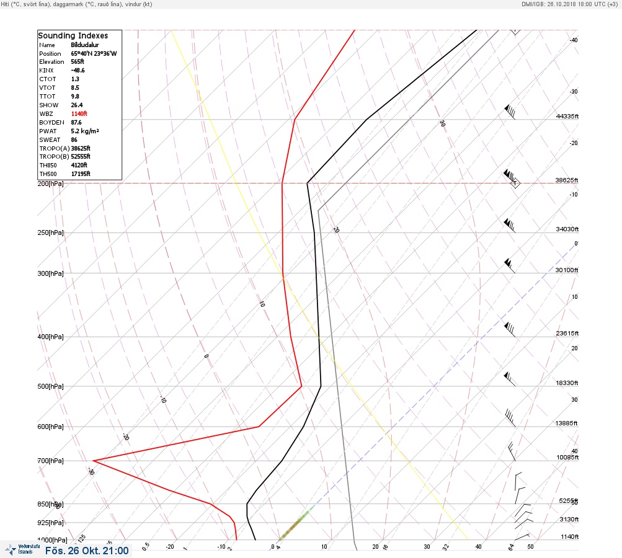
Task: Click the SHOW value 26.4
Action: 77,105
